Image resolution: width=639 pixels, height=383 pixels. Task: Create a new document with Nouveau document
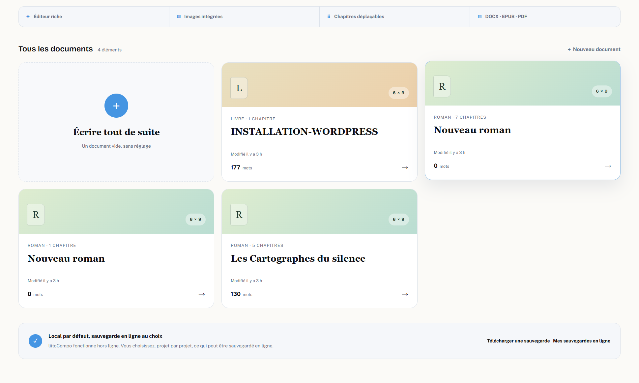594,49
